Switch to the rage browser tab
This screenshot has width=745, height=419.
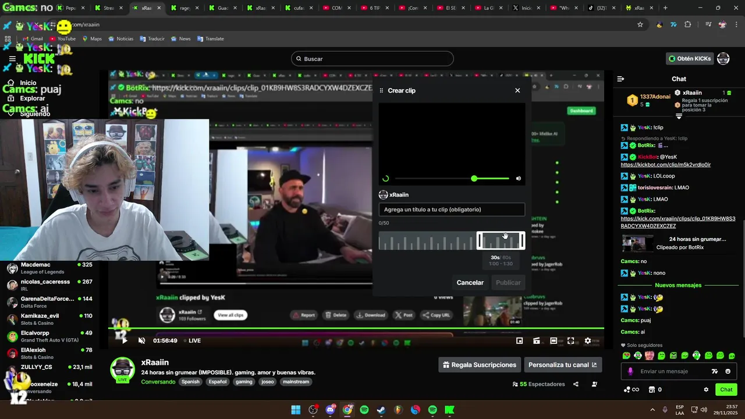pos(185,8)
